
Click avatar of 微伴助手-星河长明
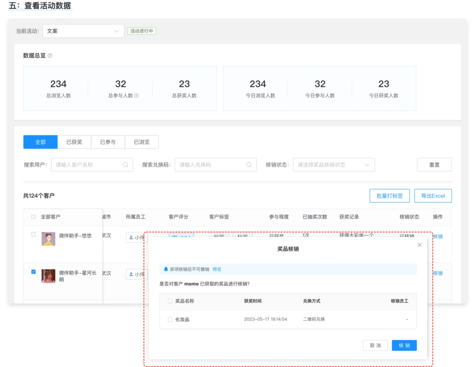click(48, 276)
